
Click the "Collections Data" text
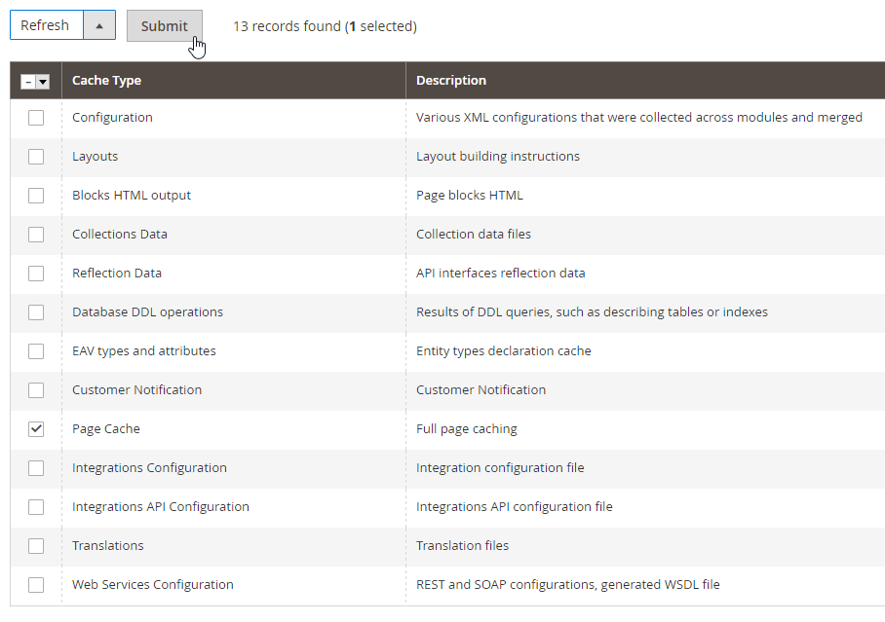click(x=120, y=234)
